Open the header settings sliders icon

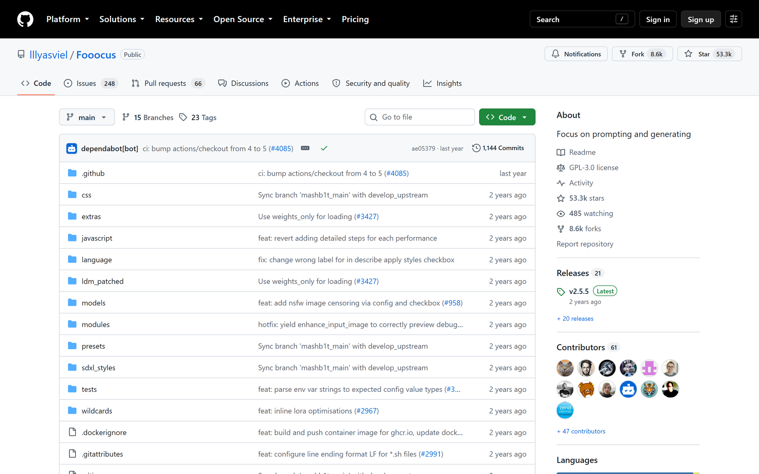(x=734, y=19)
